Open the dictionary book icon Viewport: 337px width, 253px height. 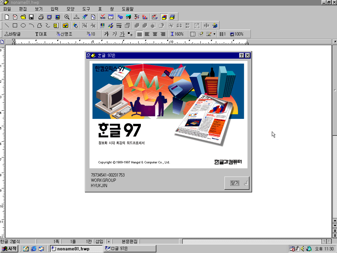(111, 17)
